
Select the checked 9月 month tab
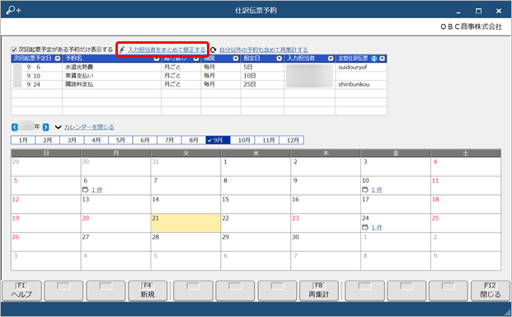218,140
